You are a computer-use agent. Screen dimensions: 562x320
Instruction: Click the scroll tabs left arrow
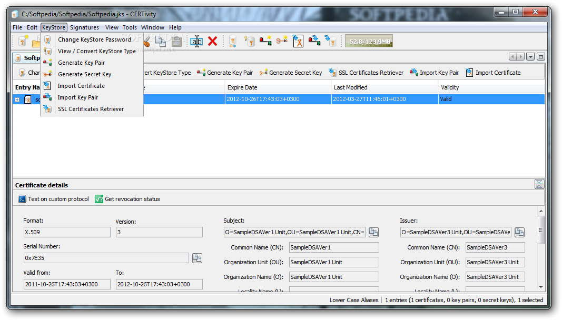513,57
